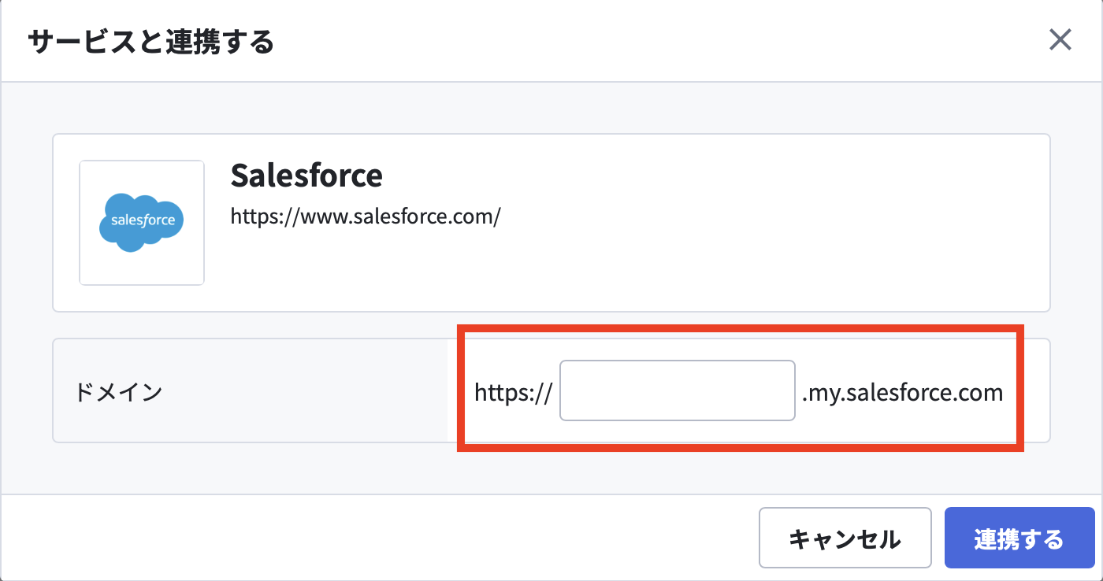Select the Salesforce logo thumbnail box
The image size is (1103, 581).
pos(142,223)
